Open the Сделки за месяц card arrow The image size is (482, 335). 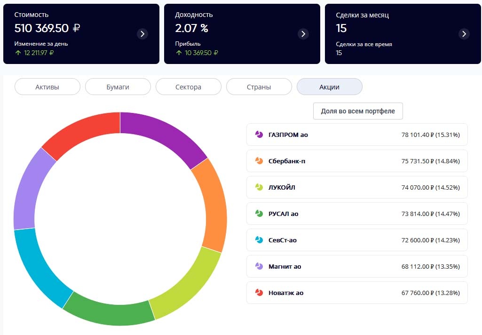pyautogui.click(x=464, y=34)
